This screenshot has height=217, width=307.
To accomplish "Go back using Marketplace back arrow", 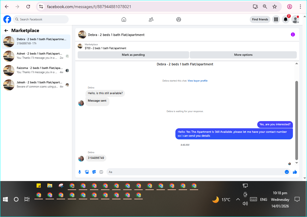I will pyautogui.click(x=6, y=31).
